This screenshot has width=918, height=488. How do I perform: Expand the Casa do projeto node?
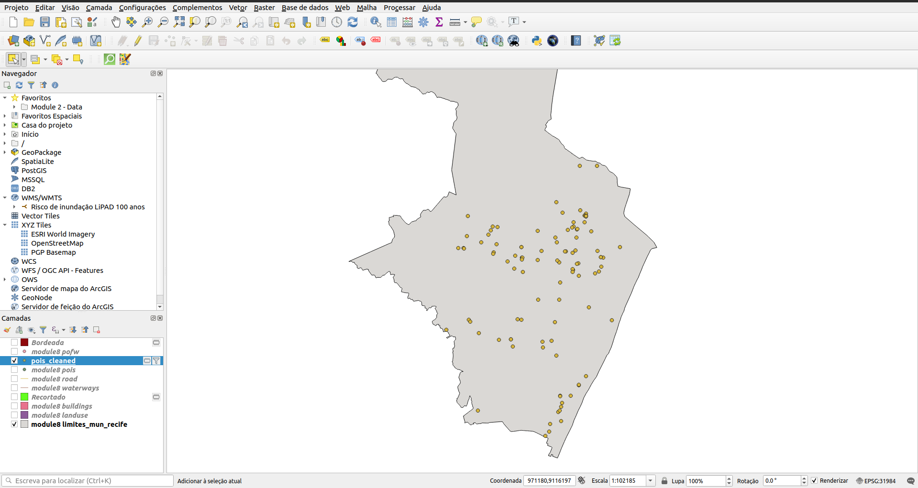[5, 125]
